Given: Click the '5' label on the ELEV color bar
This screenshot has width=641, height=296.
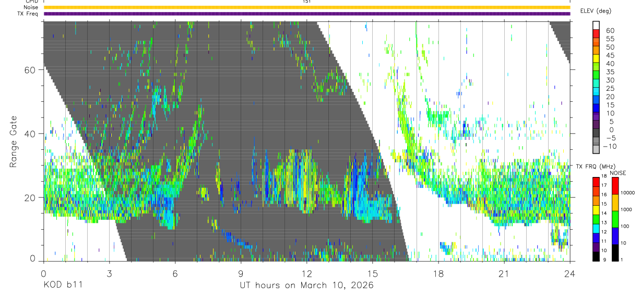Looking at the screenshot, I should click(612, 122).
